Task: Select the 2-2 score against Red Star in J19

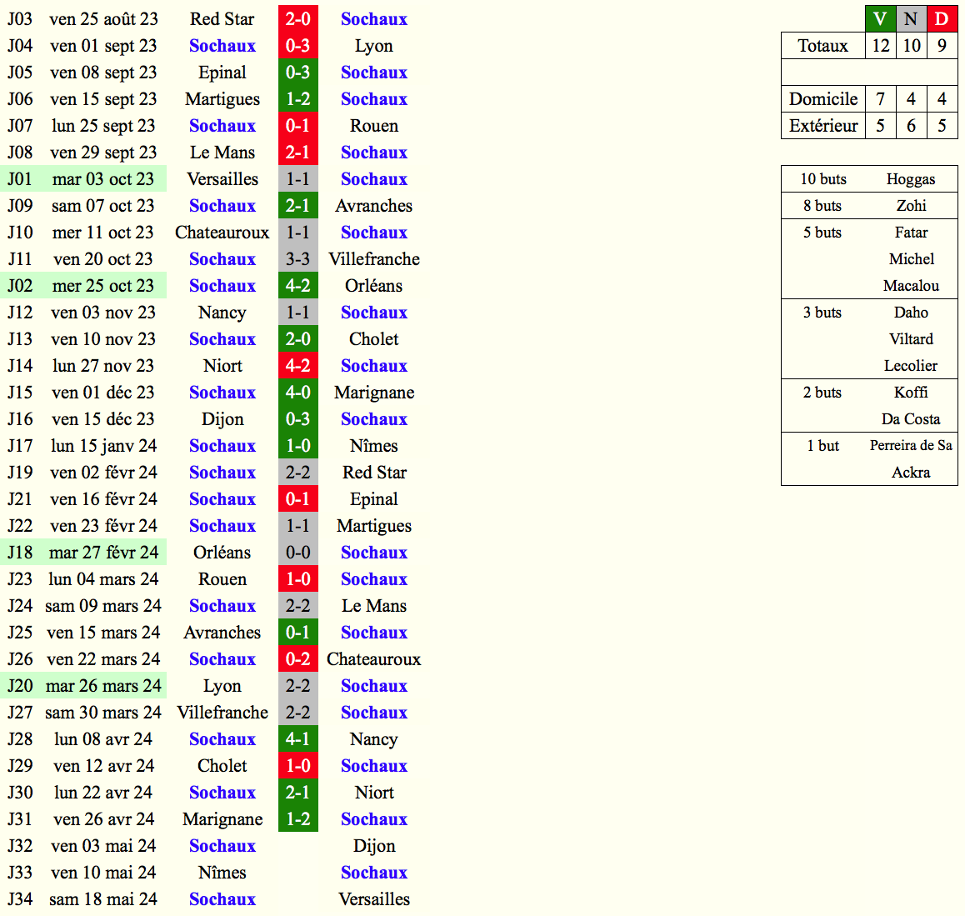Action: coord(297,472)
